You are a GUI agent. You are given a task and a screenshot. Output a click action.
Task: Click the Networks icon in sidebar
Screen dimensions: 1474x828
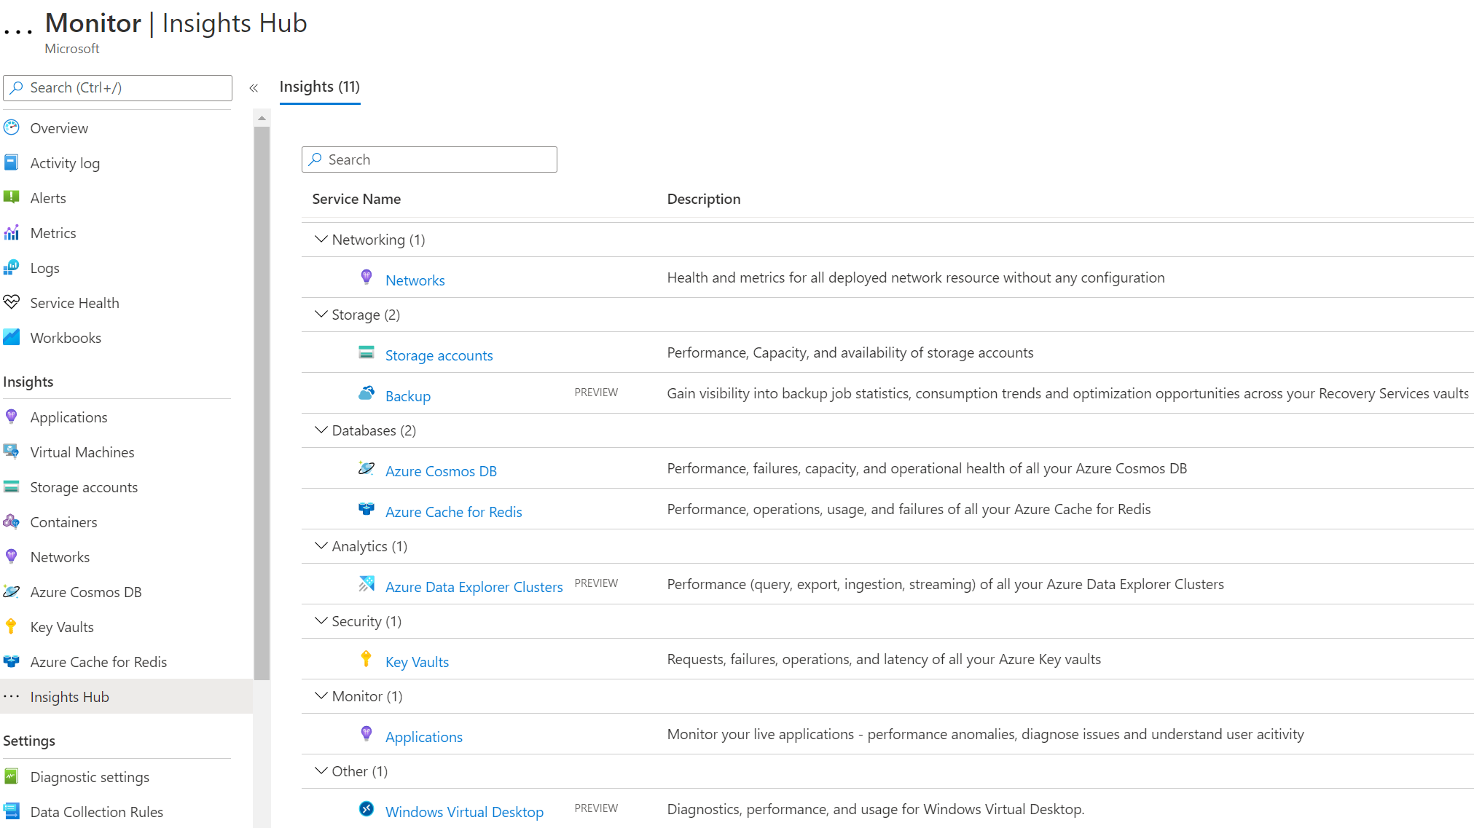pyautogui.click(x=12, y=557)
